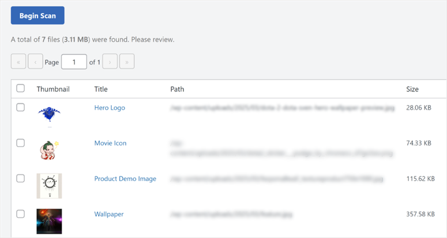Open the Hero Logo title link
This screenshot has height=238, width=447.
(110, 108)
